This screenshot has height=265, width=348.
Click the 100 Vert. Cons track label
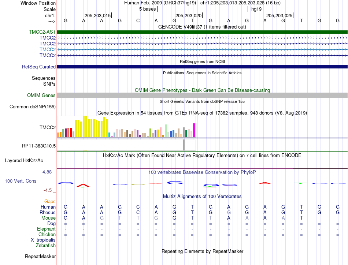click(x=21, y=181)
